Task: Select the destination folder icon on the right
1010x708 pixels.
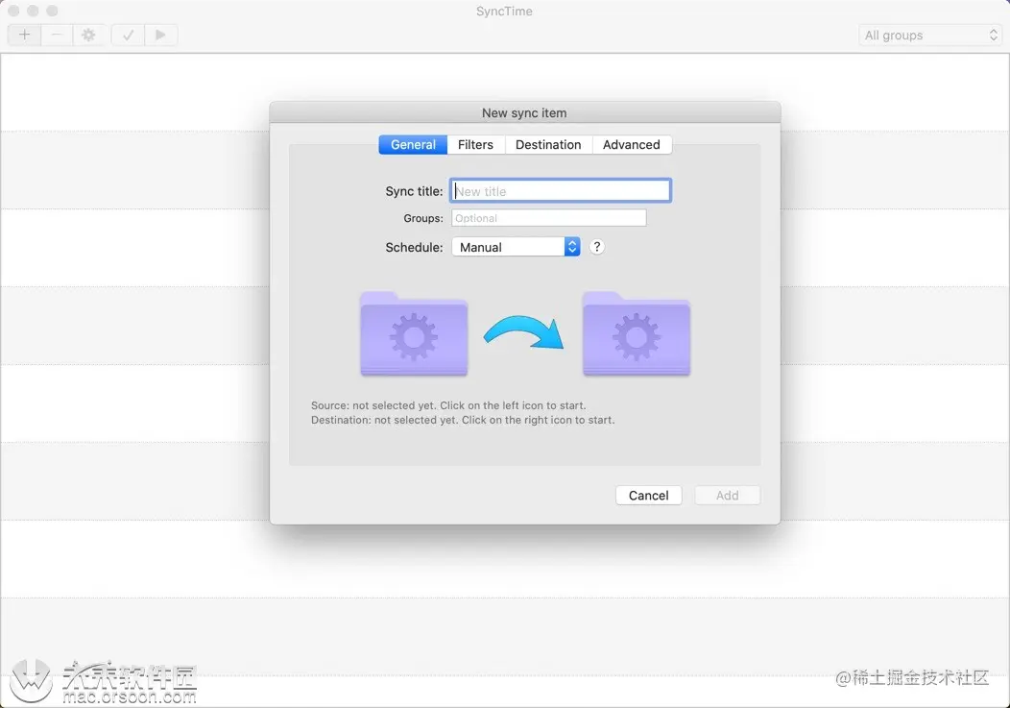Action: click(x=637, y=333)
